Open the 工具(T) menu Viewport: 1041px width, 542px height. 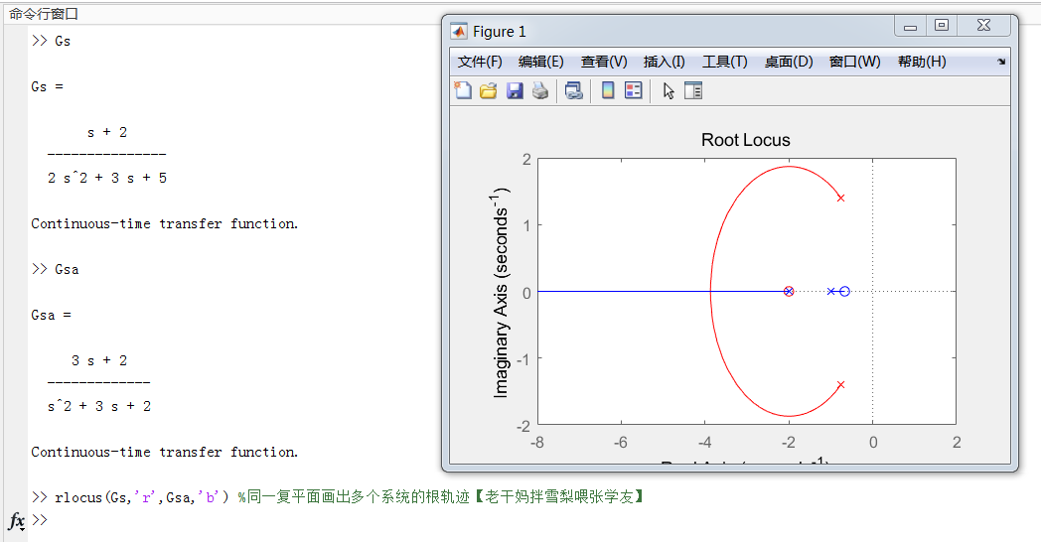tap(724, 62)
